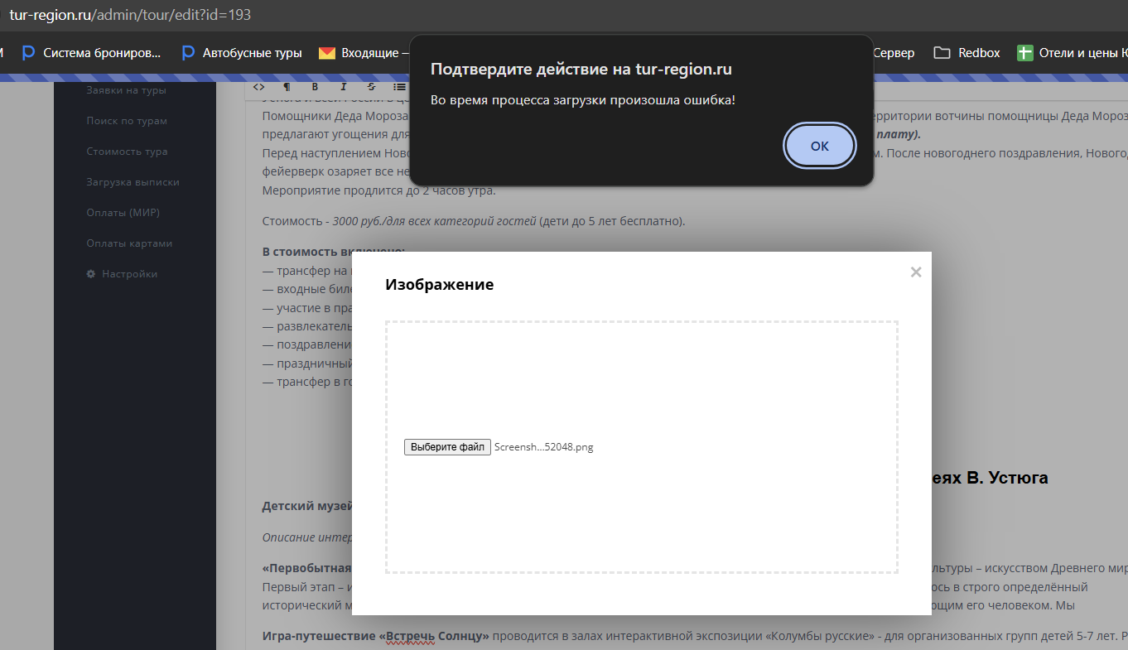Viewport: 1128px width, 650px height.
Task: Click the paragraph format icon
Action: 287,86
